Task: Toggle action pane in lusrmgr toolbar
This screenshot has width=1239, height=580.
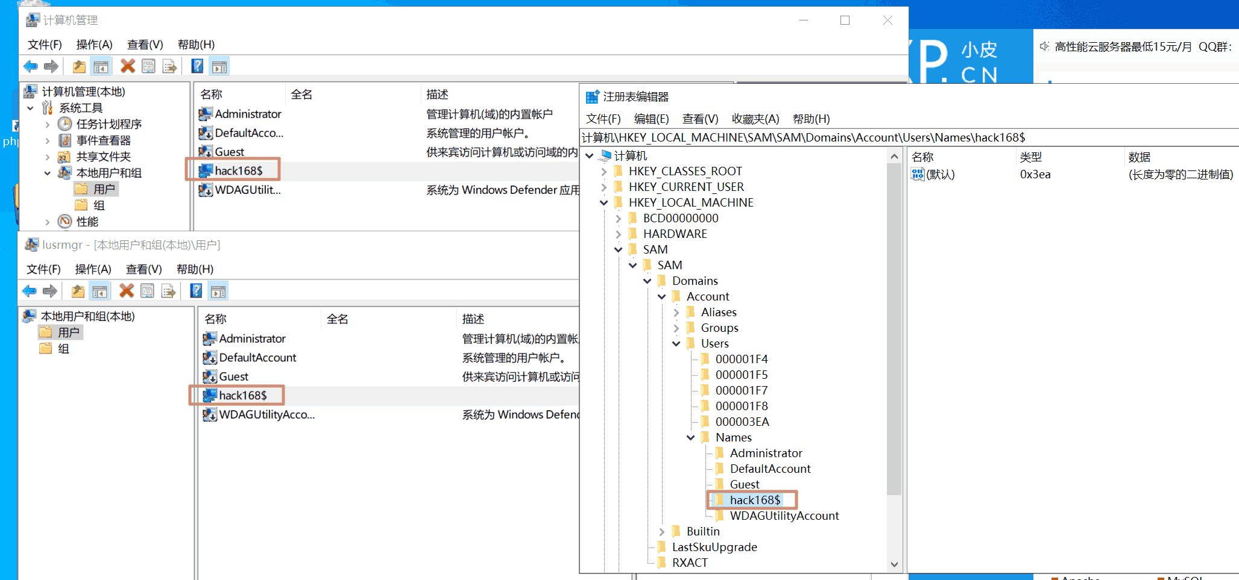Action: point(218,292)
